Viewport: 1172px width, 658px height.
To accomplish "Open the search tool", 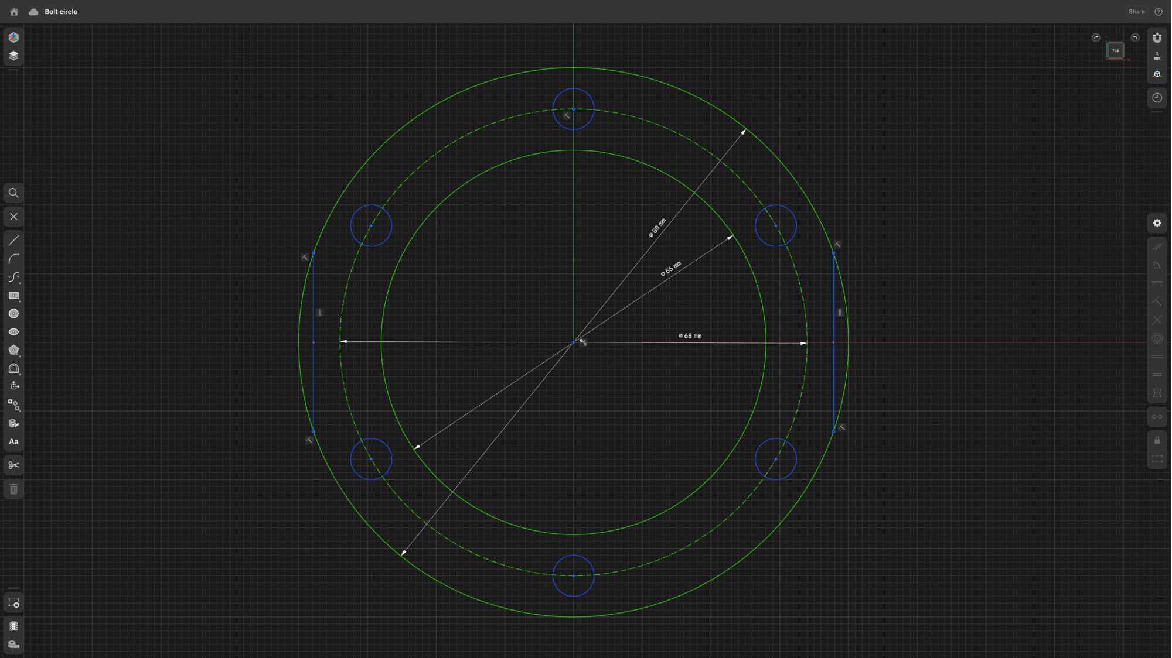I will (x=13, y=193).
